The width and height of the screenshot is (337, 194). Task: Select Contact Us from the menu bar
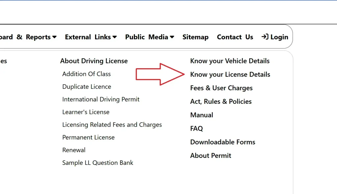[235, 37]
